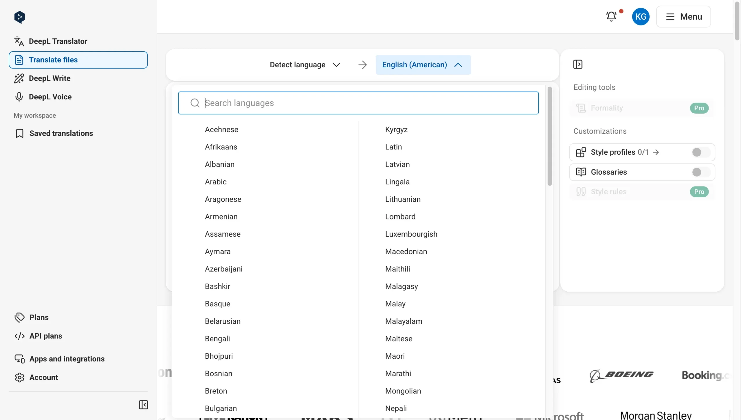This screenshot has height=420, width=741.
Task: Pick Latvian as target language
Action: point(397,164)
